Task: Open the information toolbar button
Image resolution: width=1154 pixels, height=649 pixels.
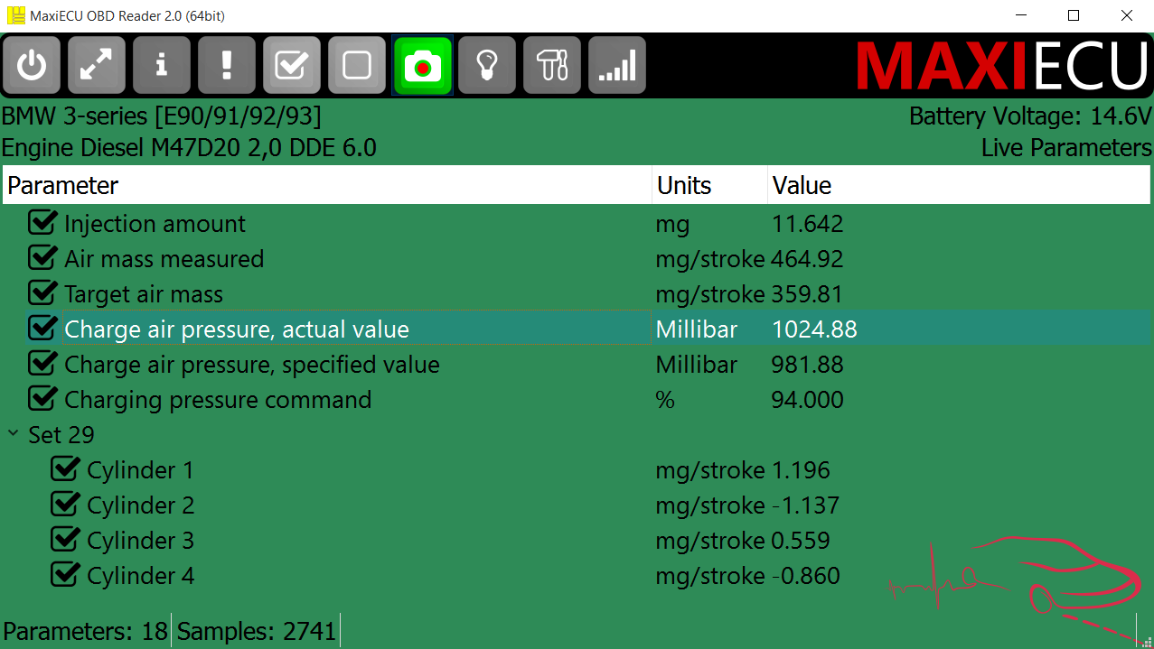Action: click(162, 65)
